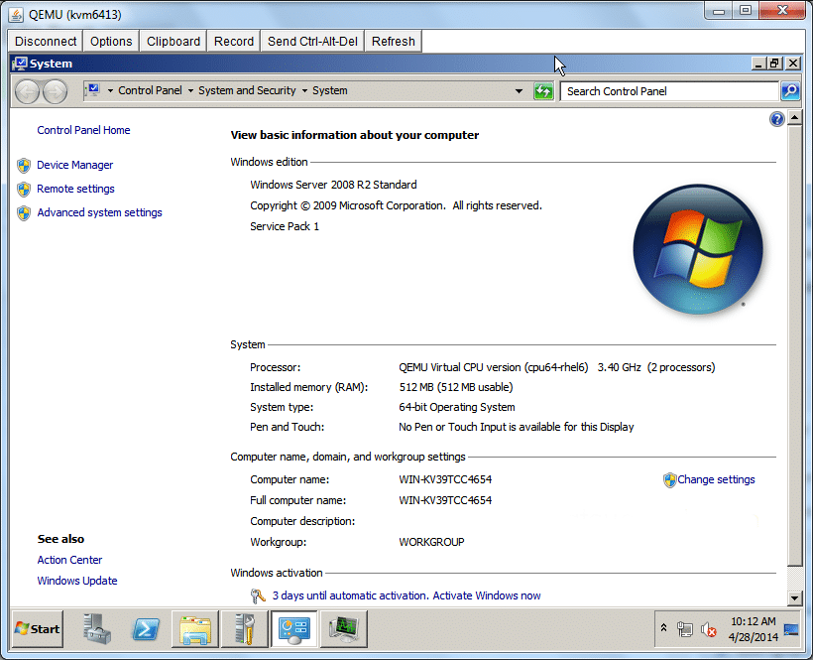This screenshot has height=660, width=813.
Task: Click the activation keys icon
Action: tap(258, 596)
